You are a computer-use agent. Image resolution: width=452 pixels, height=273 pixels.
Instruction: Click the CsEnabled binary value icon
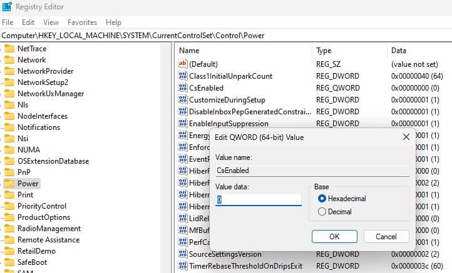pyautogui.click(x=183, y=88)
